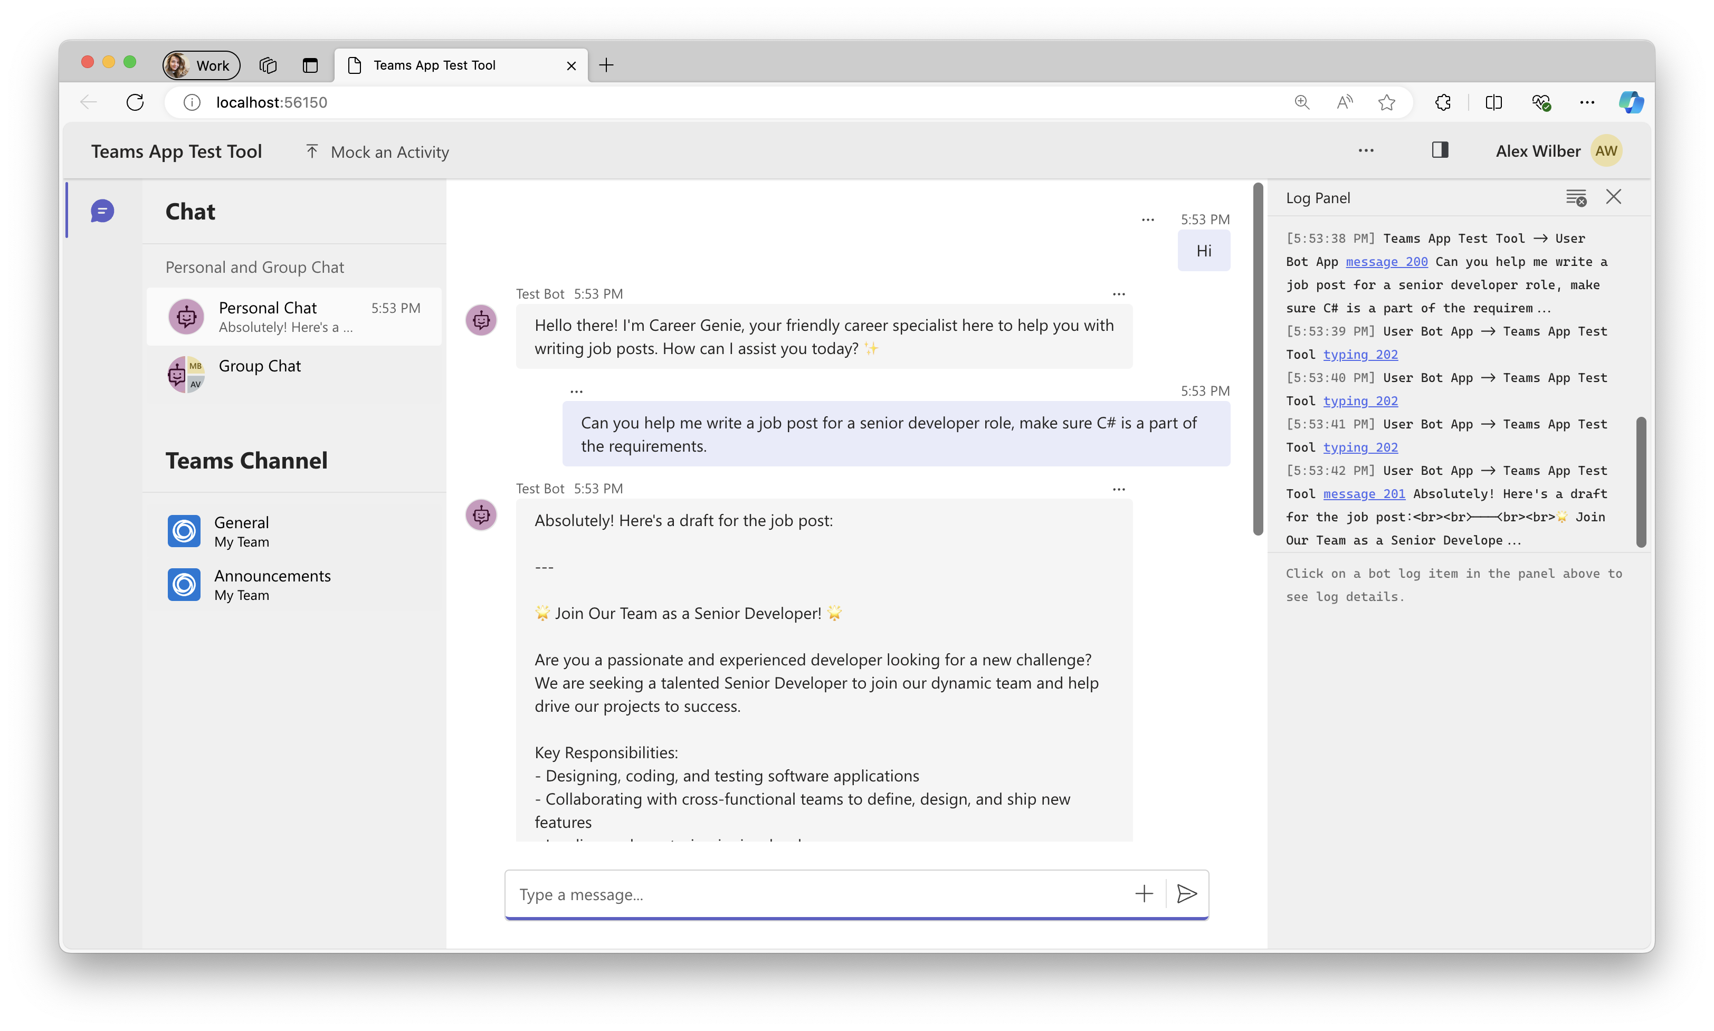This screenshot has height=1031, width=1714.
Task: Click the Type a message input field
Action: (x=857, y=894)
